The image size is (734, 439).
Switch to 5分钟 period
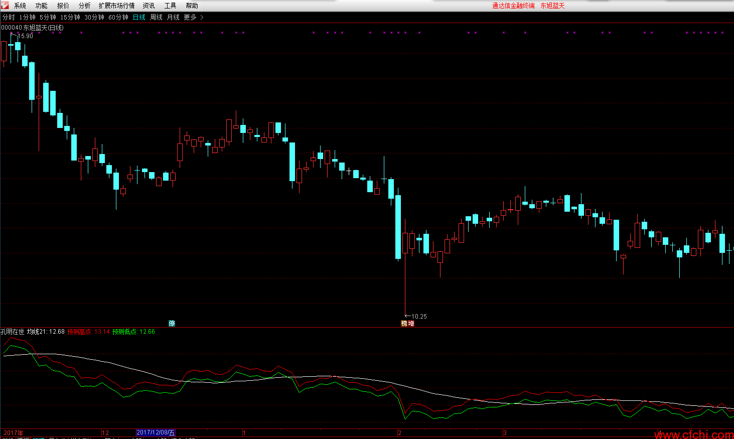(48, 17)
